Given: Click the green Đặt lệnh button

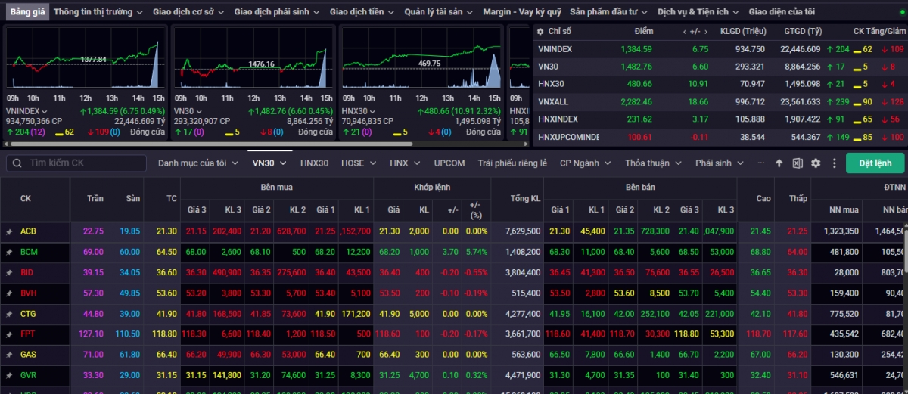Looking at the screenshot, I should click(875, 163).
